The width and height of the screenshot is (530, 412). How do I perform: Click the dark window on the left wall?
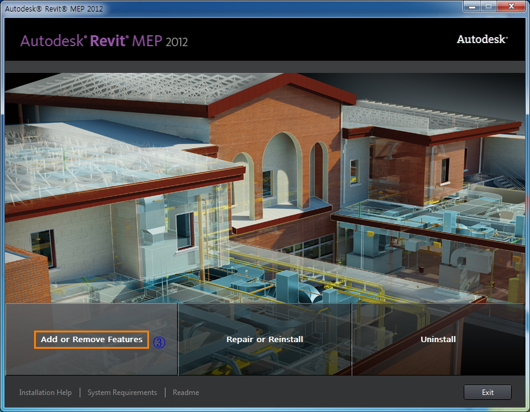pyautogui.click(x=43, y=248)
